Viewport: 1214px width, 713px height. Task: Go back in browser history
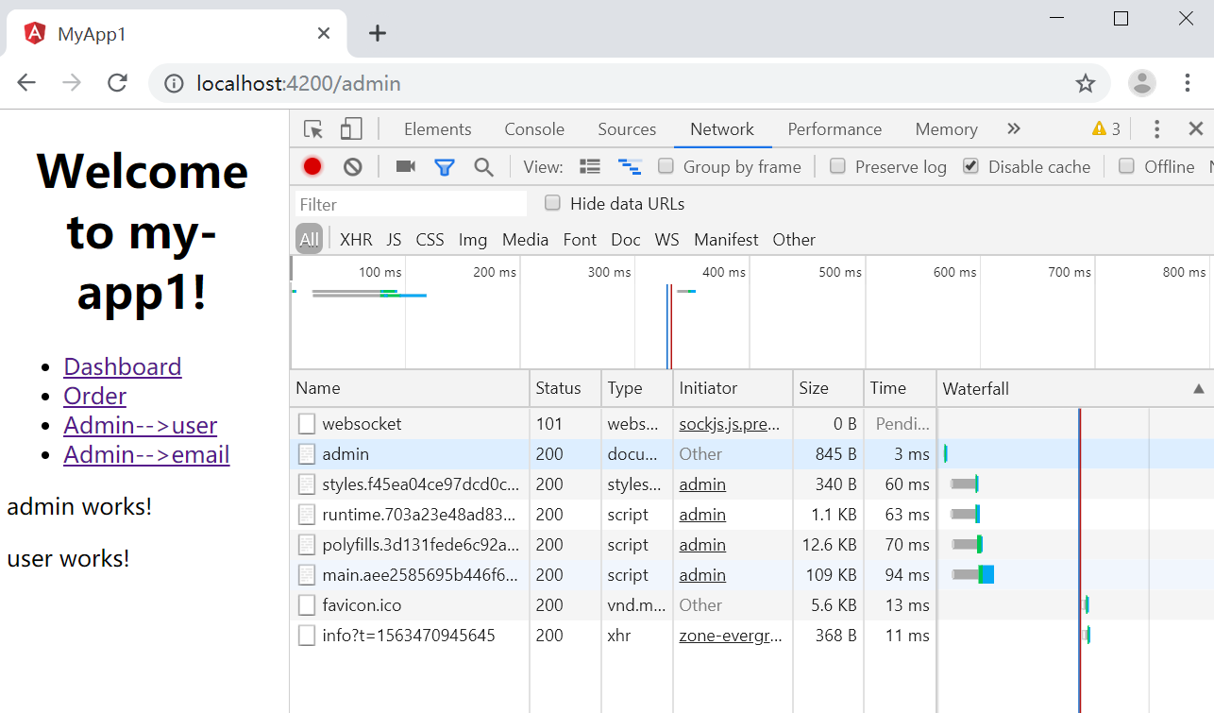coord(26,83)
